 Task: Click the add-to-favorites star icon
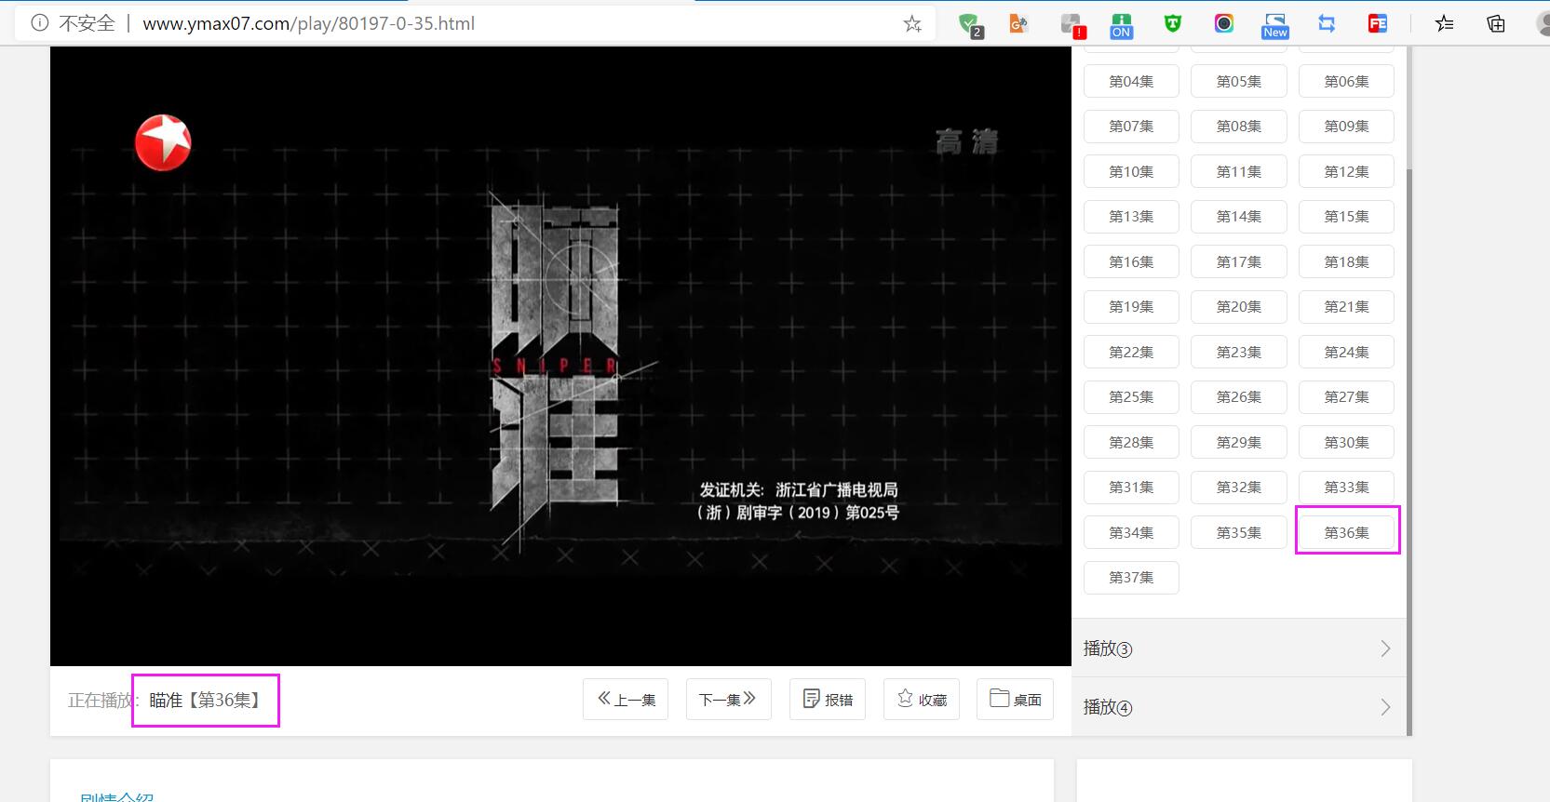pyautogui.click(x=912, y=24)
